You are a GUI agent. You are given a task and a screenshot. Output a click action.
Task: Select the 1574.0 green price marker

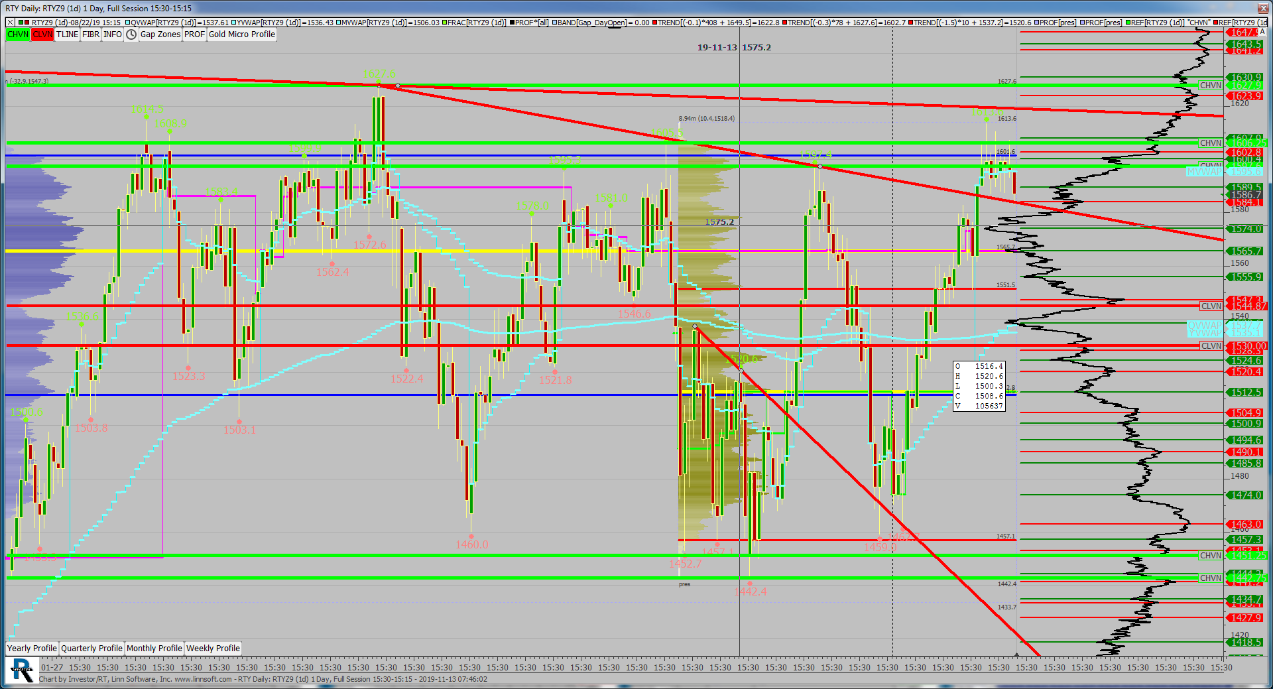[x=1246, y=229]
